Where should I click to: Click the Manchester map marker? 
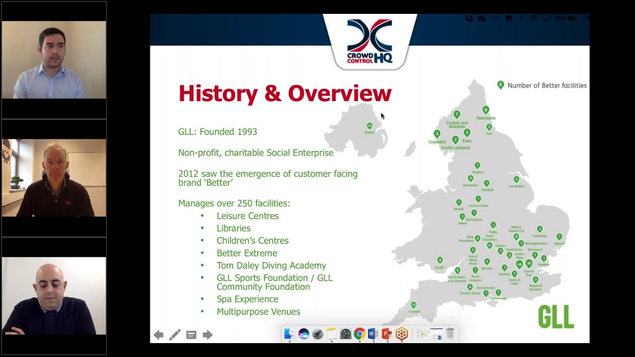[470, 178]
